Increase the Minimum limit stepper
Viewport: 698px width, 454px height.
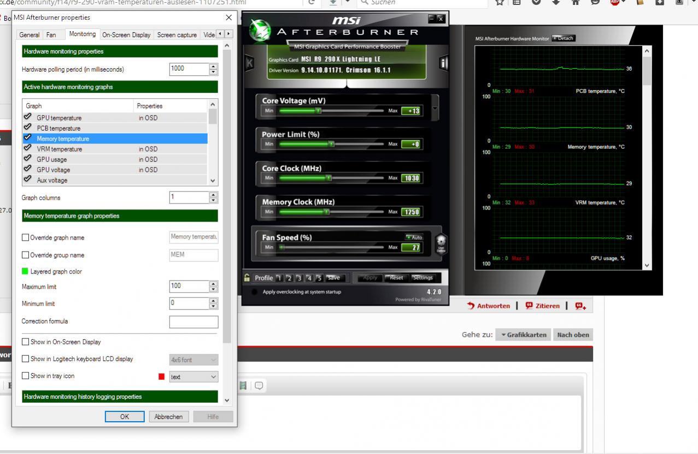click(x=213, y=300)
